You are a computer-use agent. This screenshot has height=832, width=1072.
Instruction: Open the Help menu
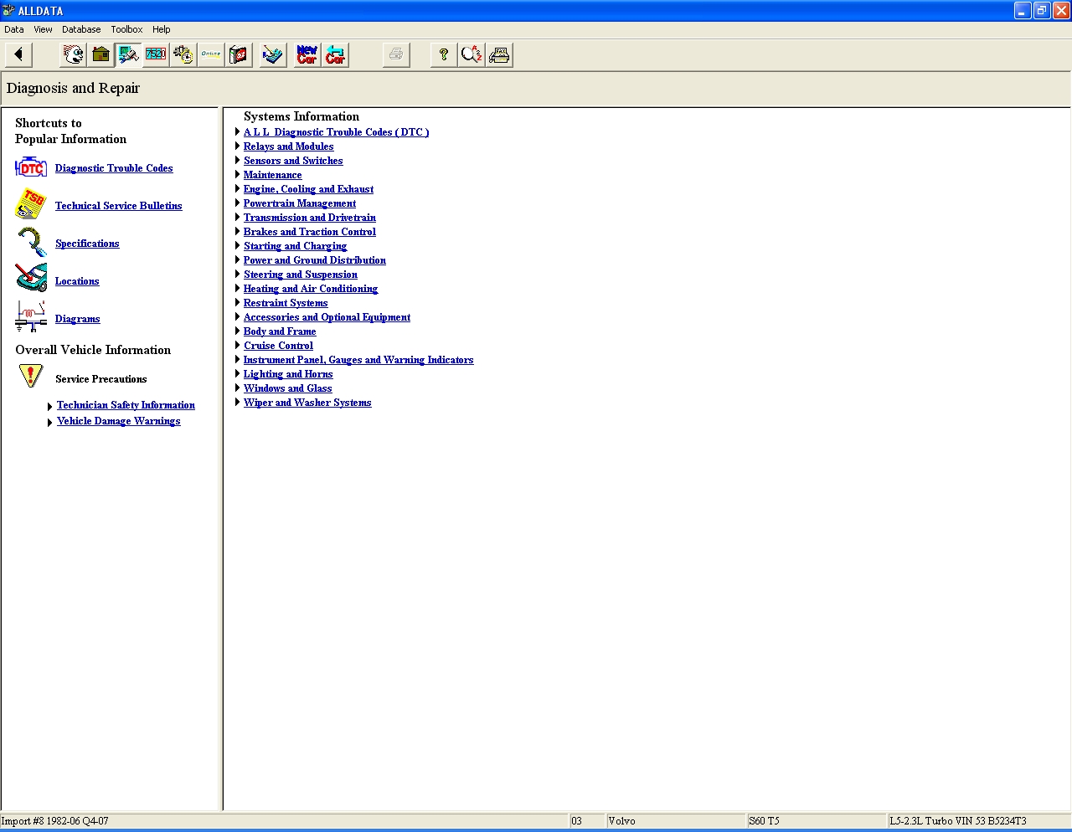click(x=162, y=29)
